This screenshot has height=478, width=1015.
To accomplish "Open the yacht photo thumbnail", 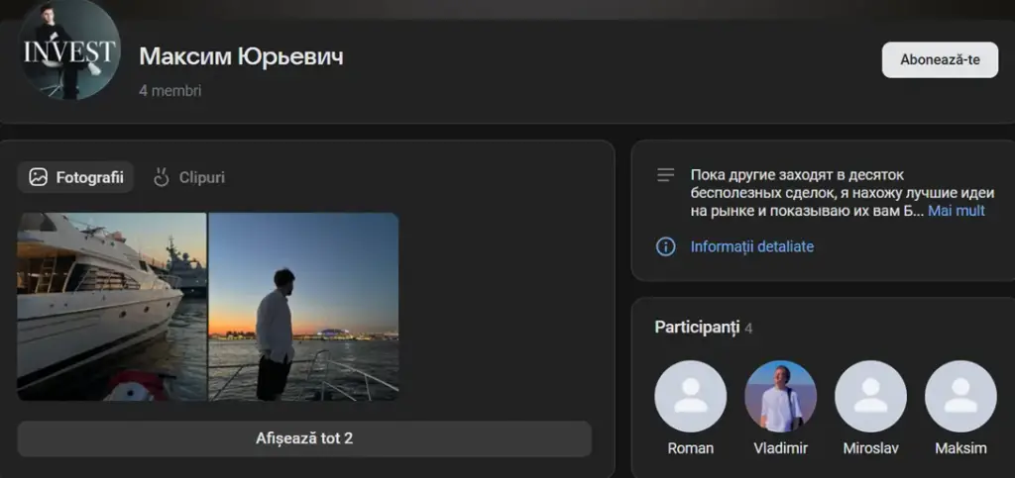I will (x=112, y=307).
